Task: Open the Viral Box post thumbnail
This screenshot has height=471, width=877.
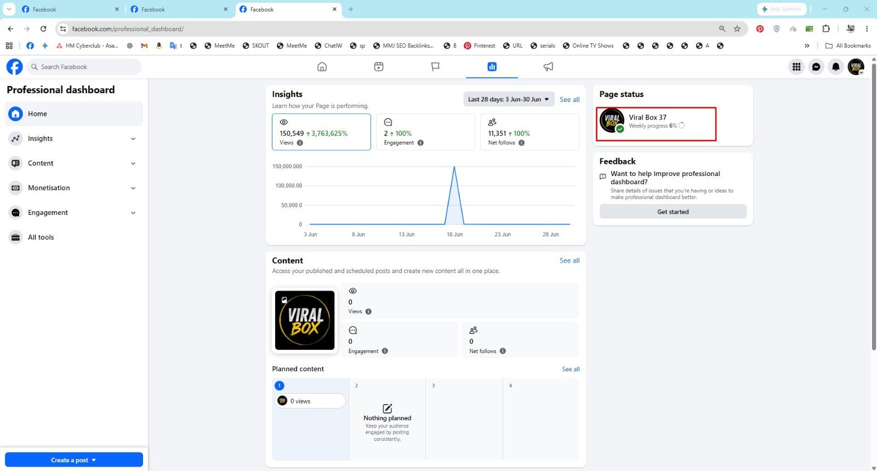Action: click(305, 320)
